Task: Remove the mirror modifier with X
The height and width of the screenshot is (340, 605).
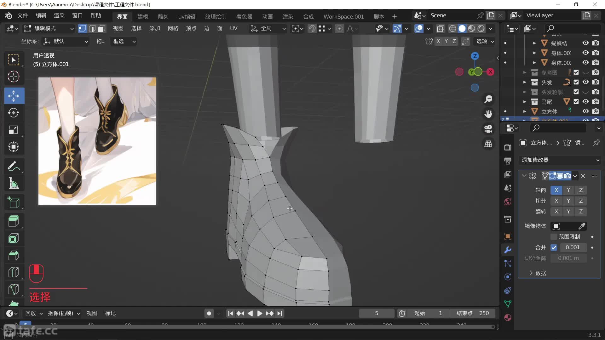Action: tap(583, 176)
